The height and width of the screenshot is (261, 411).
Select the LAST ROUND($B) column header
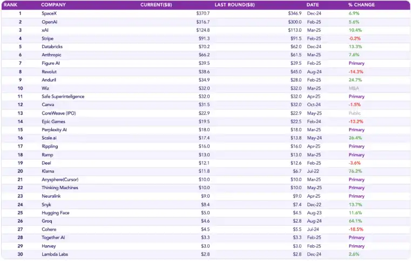coord(234,5)
